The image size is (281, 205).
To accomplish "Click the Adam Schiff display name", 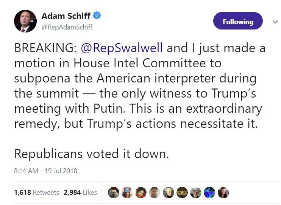I will 66,16.
